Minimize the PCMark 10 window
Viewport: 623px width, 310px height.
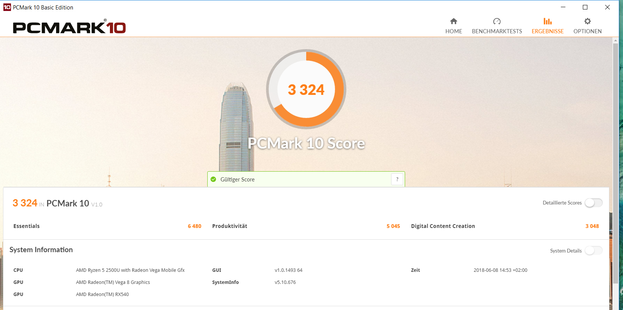coord(563,7)
